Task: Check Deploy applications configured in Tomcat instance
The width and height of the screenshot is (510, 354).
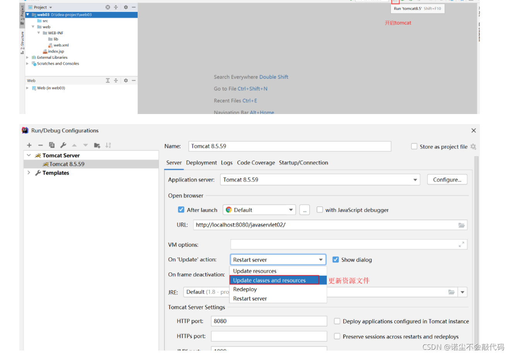Action: tap(337, 321)
